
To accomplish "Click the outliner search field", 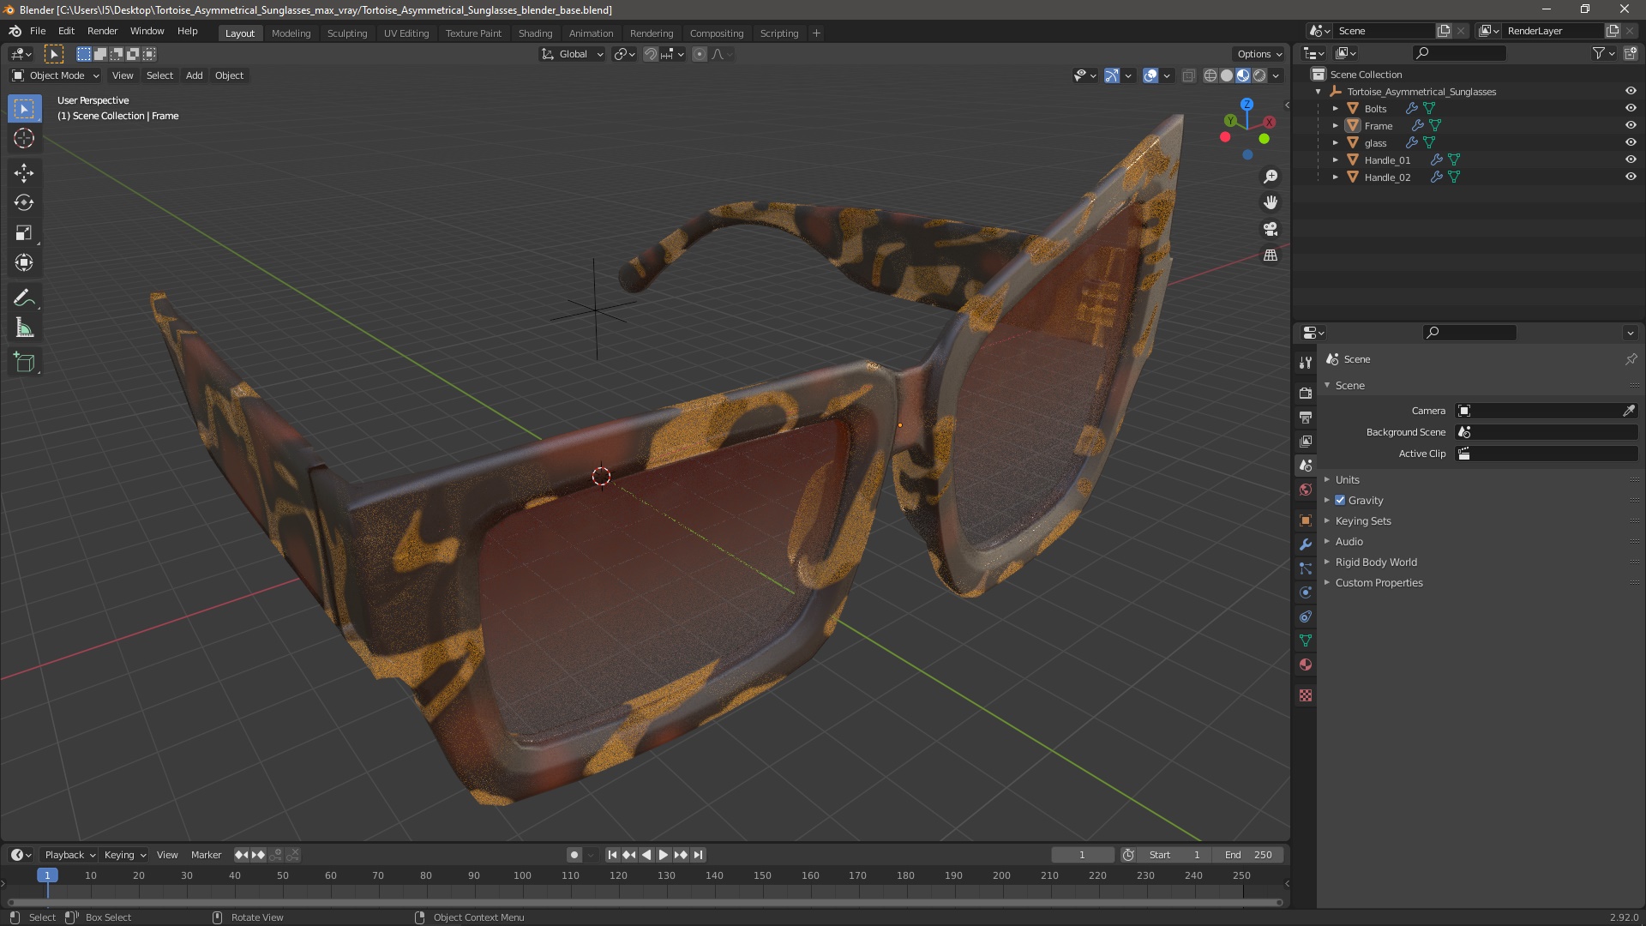I will click(x=1460, y=53).
